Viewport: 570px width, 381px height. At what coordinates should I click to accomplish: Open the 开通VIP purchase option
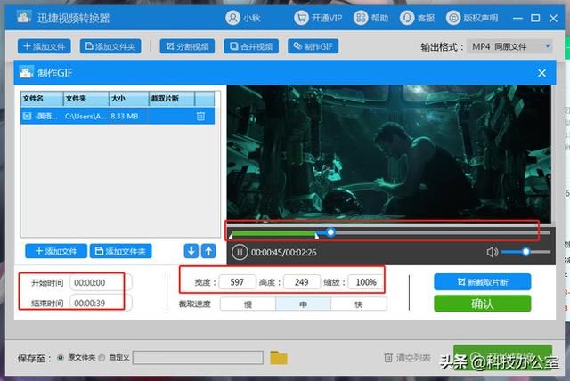pos(318,18)
